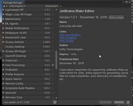Click the refresh package list icon
133x106 pixels.
[55, 102]
